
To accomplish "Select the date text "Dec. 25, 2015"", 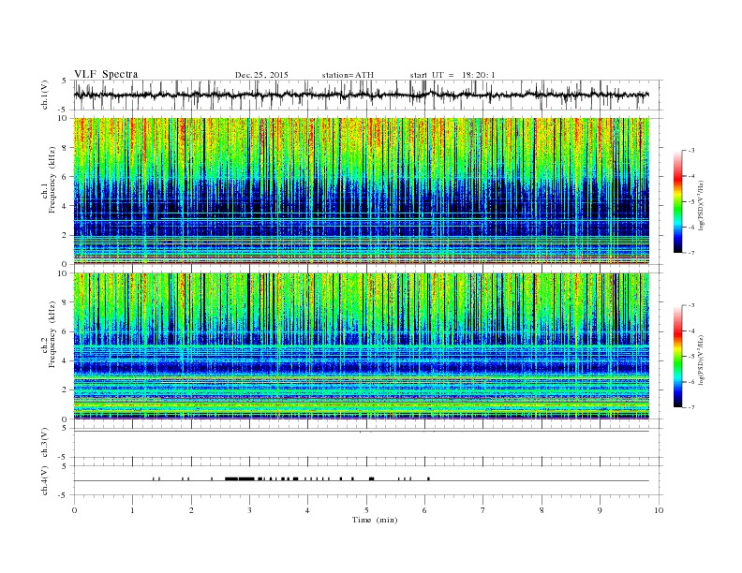I will (x=261, y=75).
